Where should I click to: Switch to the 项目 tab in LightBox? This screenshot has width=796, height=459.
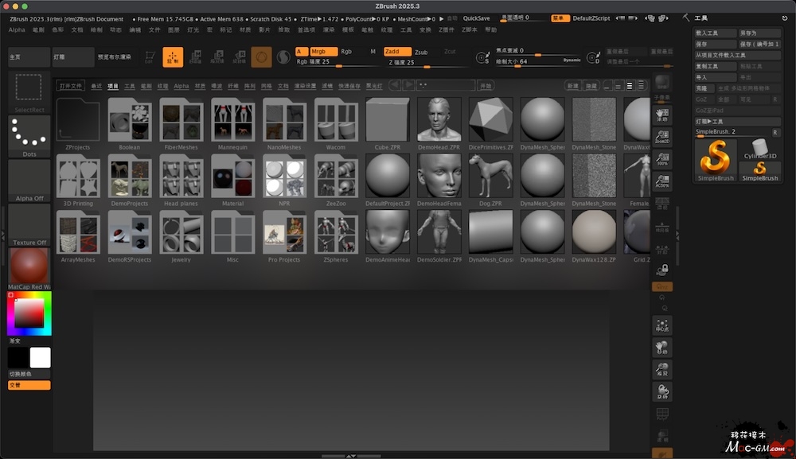click(112, 85)
